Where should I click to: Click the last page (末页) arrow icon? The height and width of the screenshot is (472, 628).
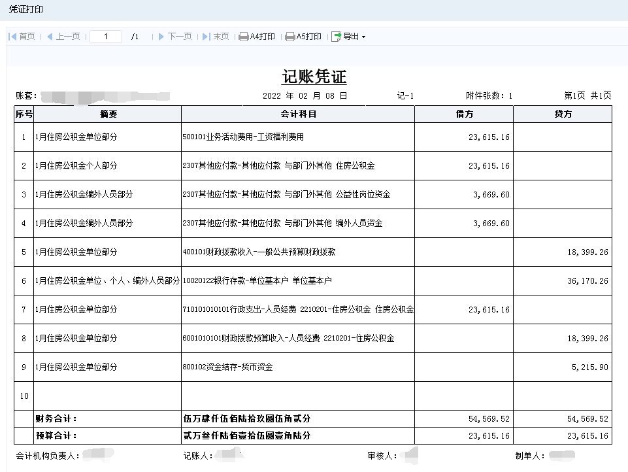[207, 37]
